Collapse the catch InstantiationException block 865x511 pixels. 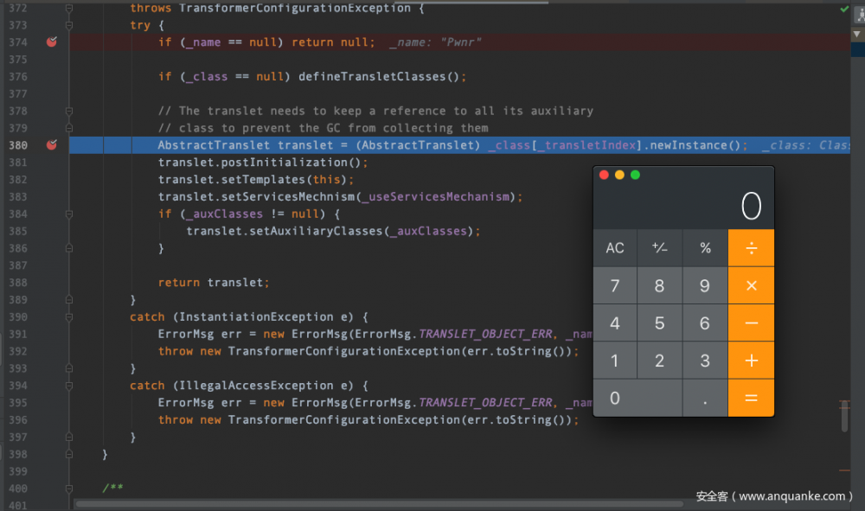[x=68, y=316]
